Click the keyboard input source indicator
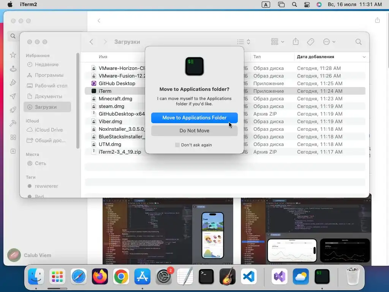 pos(266,4)
